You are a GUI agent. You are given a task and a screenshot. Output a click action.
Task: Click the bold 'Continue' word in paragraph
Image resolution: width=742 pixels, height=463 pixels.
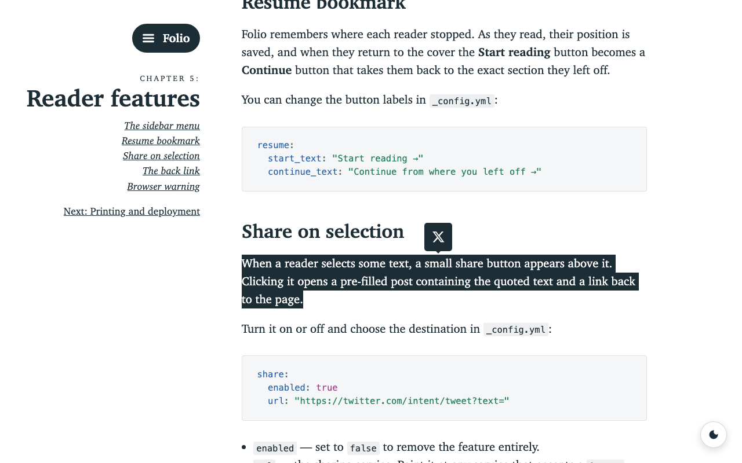267,70
